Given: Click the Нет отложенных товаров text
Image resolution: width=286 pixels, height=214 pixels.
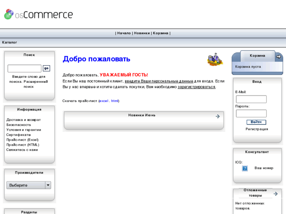Looking at the screenshot, I should point(250,206).
